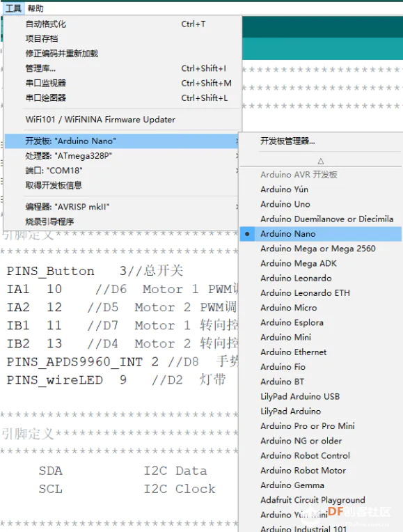
Task: Select the checked Arduino Nano board
Action: [x=321, y=234]
